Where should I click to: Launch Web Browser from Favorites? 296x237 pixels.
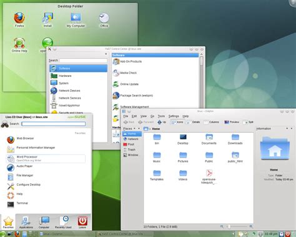[x=46, y=139]
